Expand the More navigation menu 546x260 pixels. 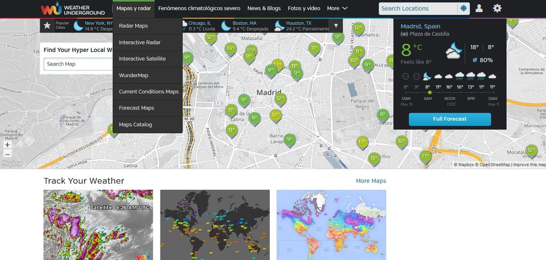337,9
